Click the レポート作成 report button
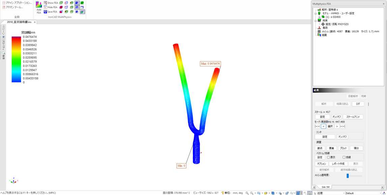Screen dimensions: 387x195 (338, 164)
